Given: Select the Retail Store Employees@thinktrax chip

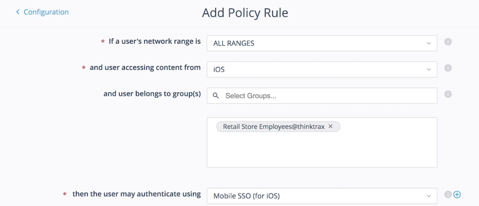Looking at the screenshot, I should (x=273, y=127).
